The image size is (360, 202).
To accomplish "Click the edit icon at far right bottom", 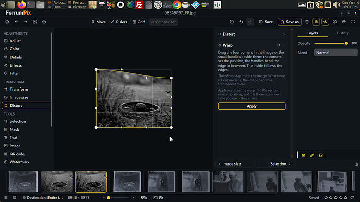I will click(356, 165).
